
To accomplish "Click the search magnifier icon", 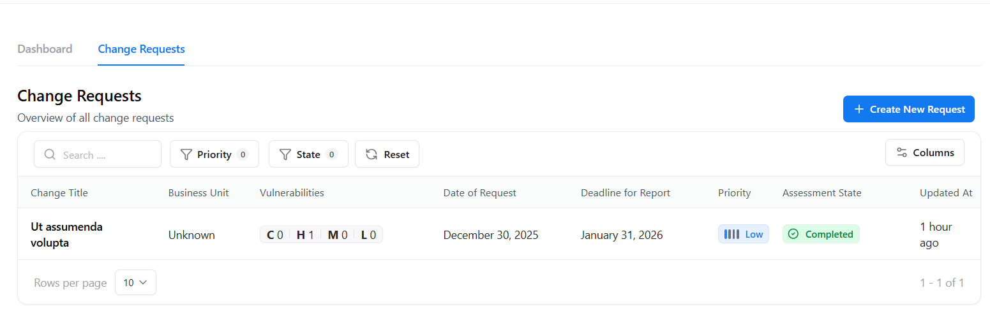I will point(50,155).
